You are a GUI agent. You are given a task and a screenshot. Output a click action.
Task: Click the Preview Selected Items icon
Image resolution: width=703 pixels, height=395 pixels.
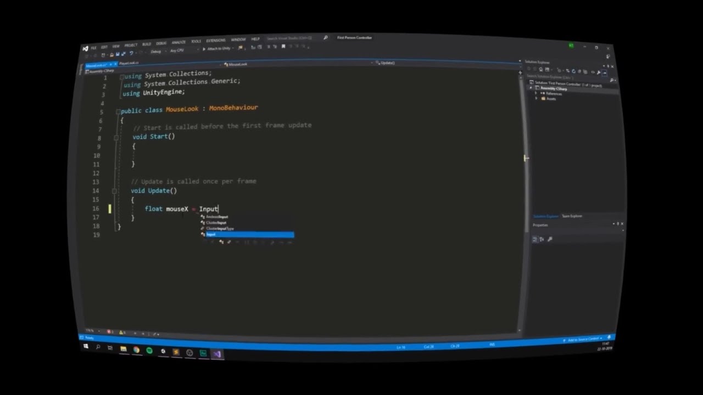click(x=605, y=73)
